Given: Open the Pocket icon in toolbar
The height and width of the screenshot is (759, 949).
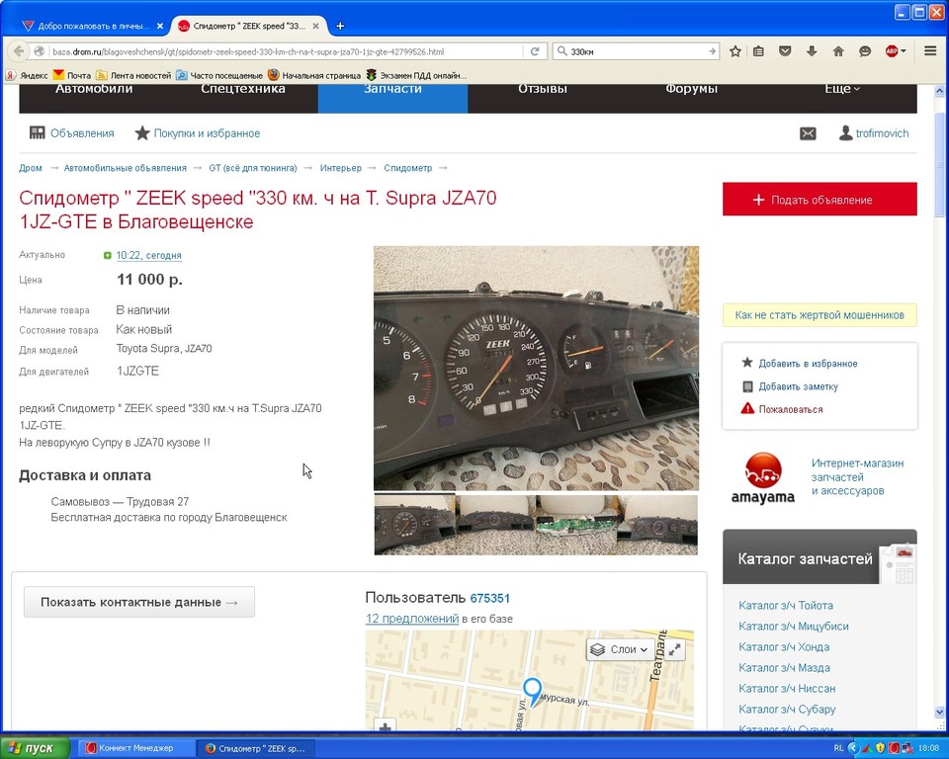Looking at the screenshot, I should (785, 51).
